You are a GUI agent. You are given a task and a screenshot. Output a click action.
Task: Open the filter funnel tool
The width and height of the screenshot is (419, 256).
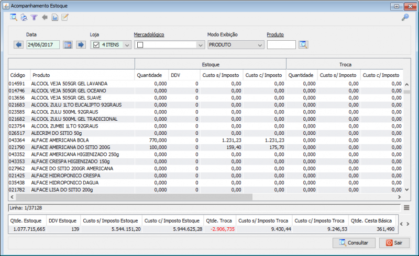coord(34,18)
